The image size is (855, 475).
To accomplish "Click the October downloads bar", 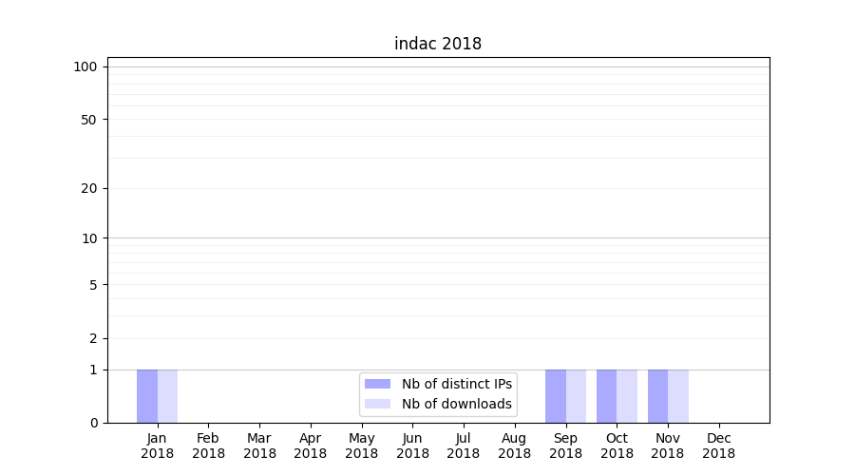I will point(627,396).
